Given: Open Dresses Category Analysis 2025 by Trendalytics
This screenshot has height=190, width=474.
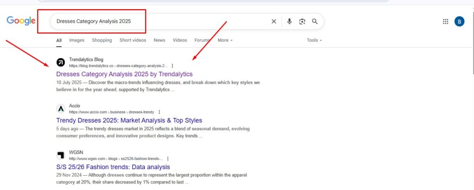Looking at the screenshot, I should [x=124, y=74].
